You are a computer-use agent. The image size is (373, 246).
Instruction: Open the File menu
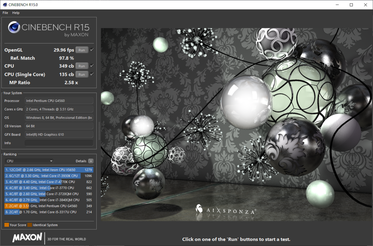point(5,13)
